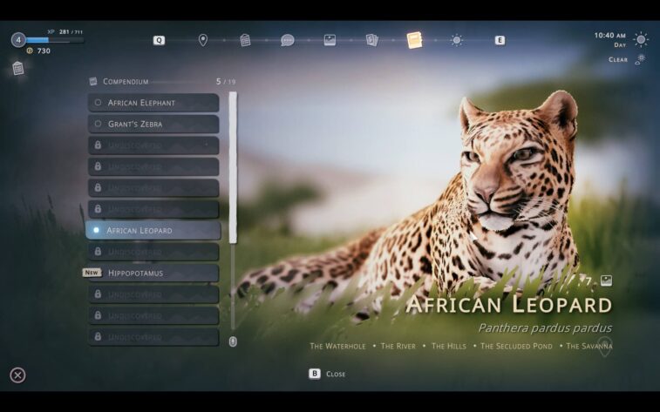The image size is (660, 412).
Task: Click undiscovered entry directly below Grant's Zebra
Action: point(153,145)
